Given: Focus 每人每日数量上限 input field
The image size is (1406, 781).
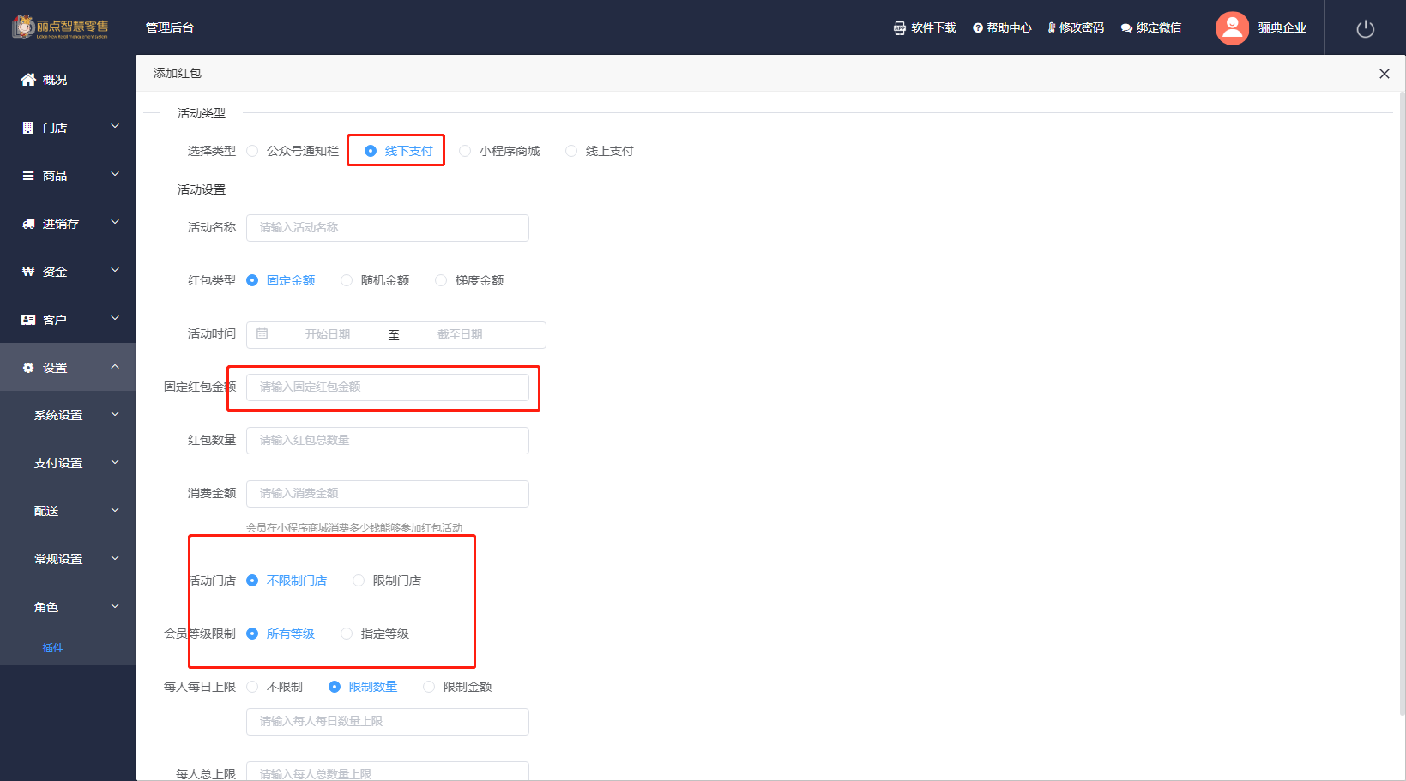Looking at the screenshot, I should click(x=388, y=722).
